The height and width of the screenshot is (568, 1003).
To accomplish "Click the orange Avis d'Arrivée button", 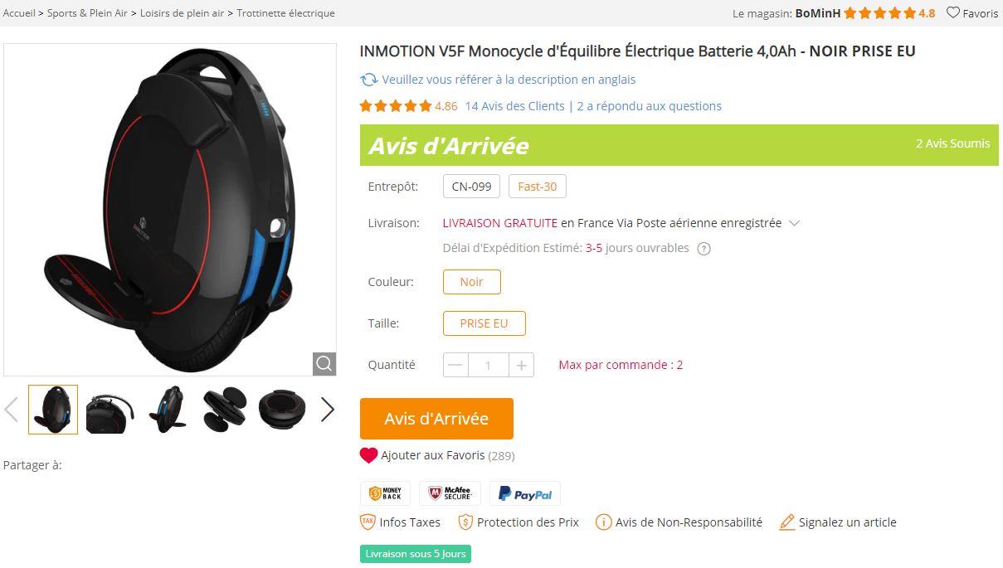I will tap(436, 419).
